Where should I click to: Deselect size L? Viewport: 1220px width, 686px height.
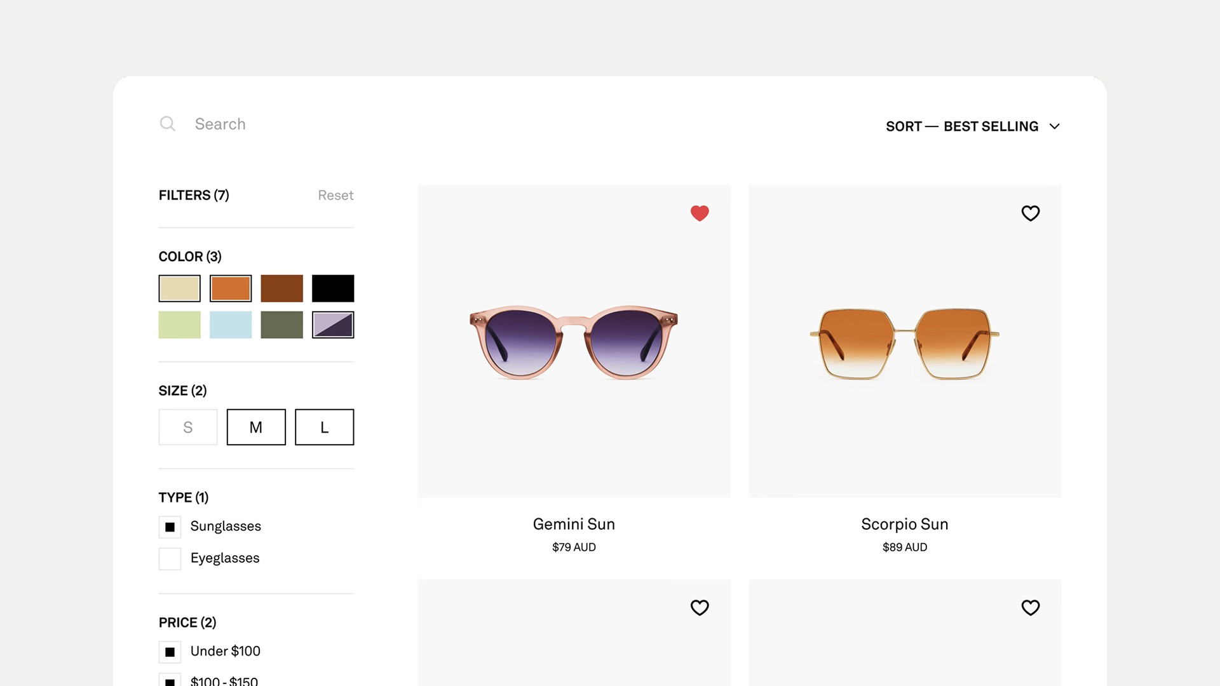(325, 427)
